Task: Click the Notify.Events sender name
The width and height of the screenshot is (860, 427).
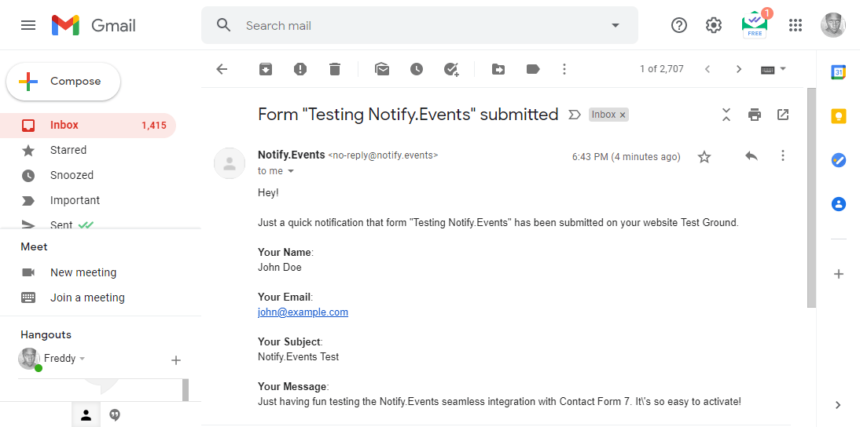Action: pyautogui.click(x=291, y=155)
